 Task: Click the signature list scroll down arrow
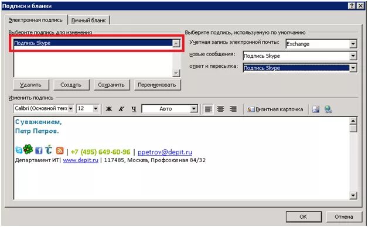click(x=176, y=73)
